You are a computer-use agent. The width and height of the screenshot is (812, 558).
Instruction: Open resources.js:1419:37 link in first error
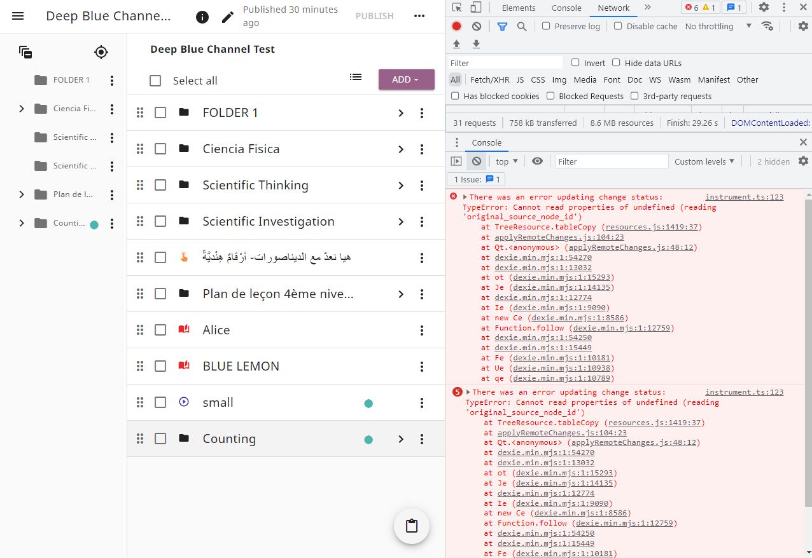click(x=652, y=227)
